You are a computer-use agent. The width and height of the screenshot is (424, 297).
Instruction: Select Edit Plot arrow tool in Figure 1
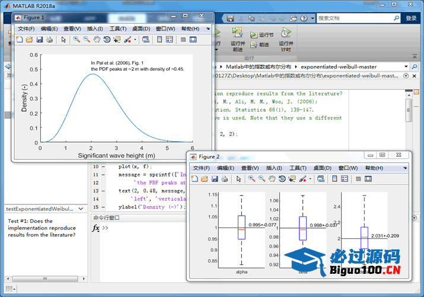tap(63, 40)
